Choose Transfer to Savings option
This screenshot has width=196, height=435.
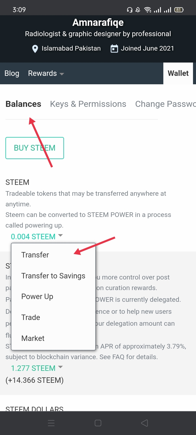point(53,276)
